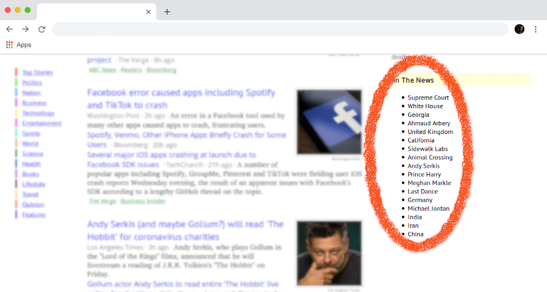Screen dimensions: 547x292
Task: Click the address bar field
Action: click(x=279, y=29)
